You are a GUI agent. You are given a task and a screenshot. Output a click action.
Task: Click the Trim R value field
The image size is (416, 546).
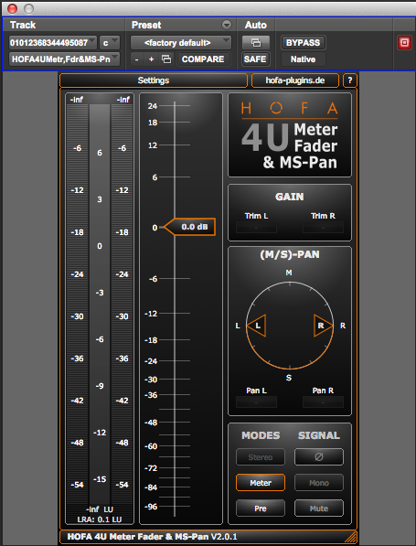coord(323,228)
